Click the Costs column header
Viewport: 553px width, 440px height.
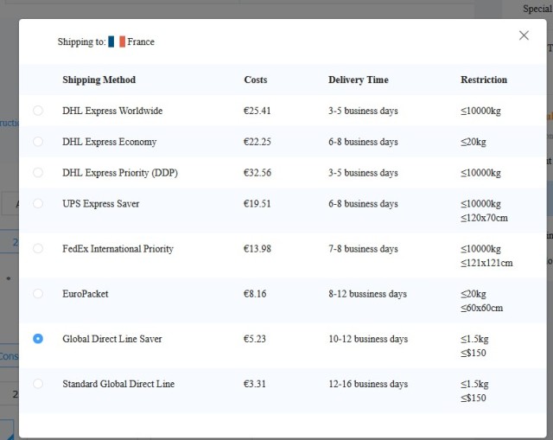(x=256, y=80)
